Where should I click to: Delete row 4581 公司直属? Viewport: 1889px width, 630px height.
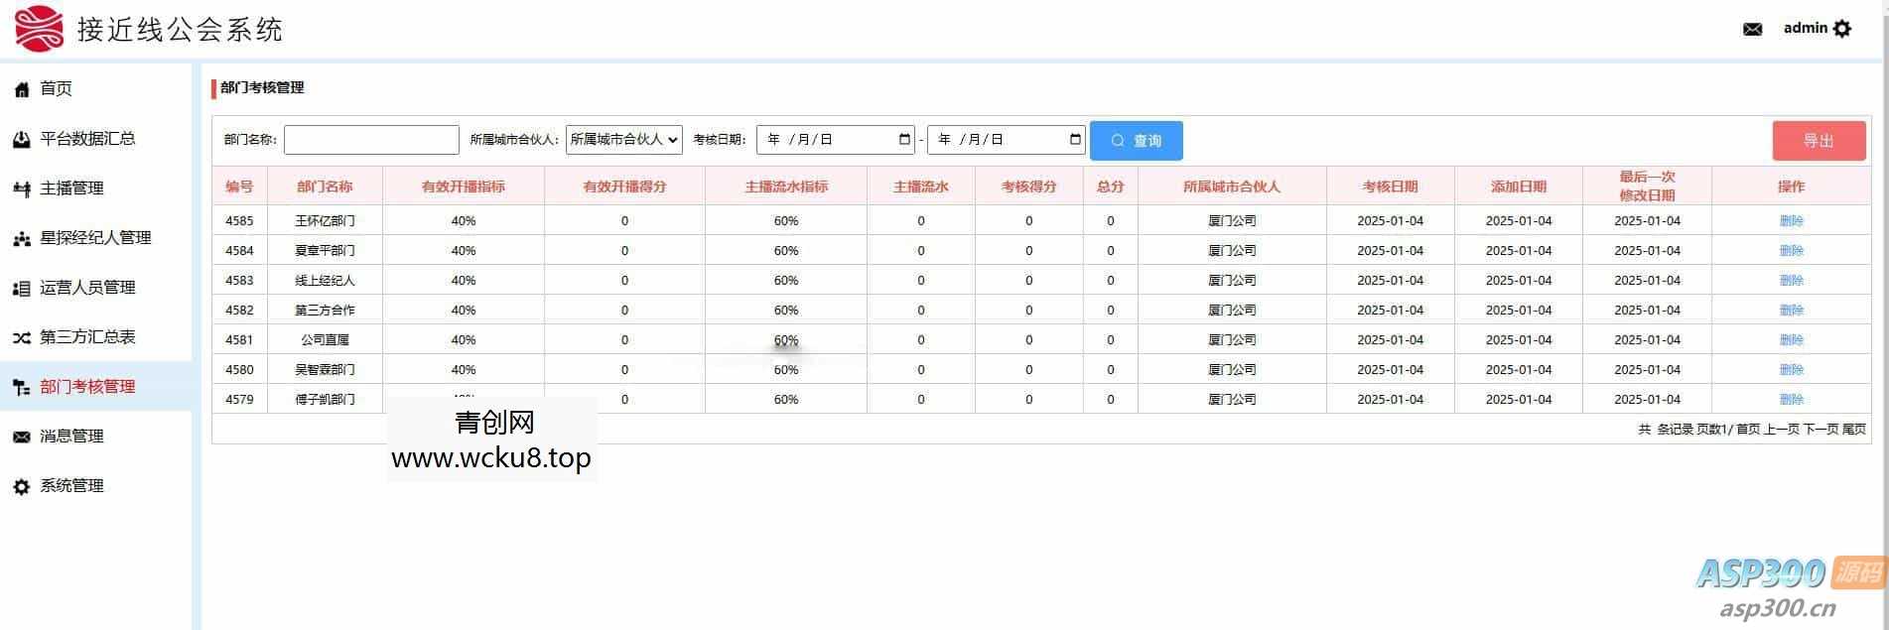pyautogui.click(x=1791, y=339)
